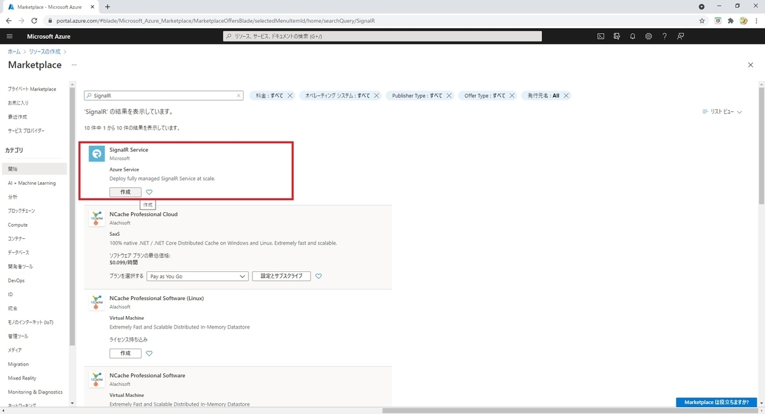Select the データベース category
The width and height of the screenshot is (765, 414).
[x=18, y=252]
